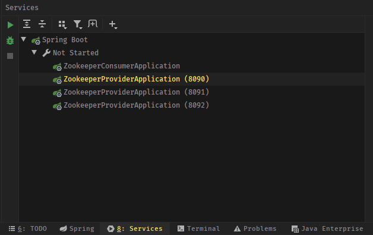Select the Not Started group label
Viewport: 373px width, 235px height.
tap(75, 53)
